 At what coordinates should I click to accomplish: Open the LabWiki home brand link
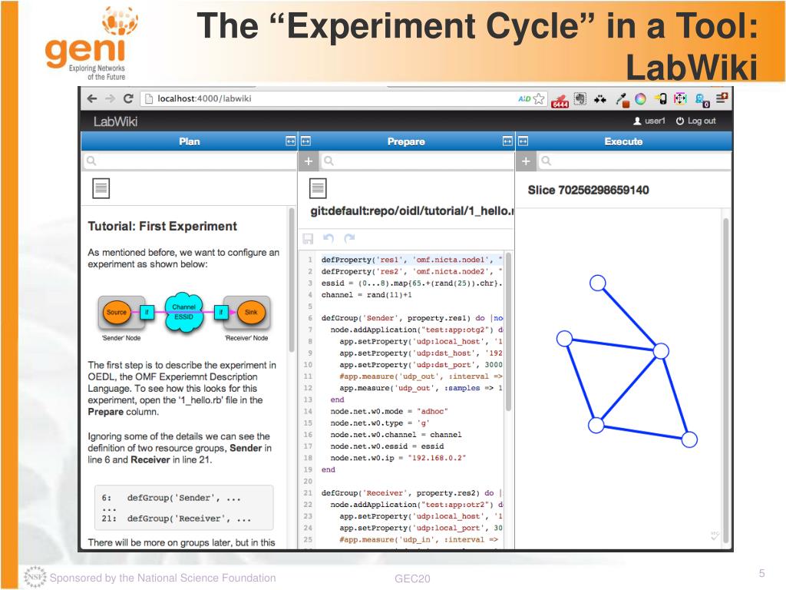(x=115, y=121)
